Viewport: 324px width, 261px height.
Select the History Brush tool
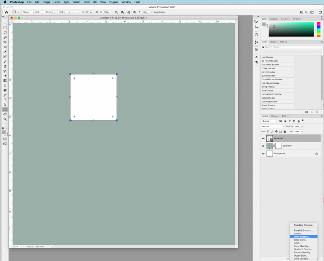(5, 71)
